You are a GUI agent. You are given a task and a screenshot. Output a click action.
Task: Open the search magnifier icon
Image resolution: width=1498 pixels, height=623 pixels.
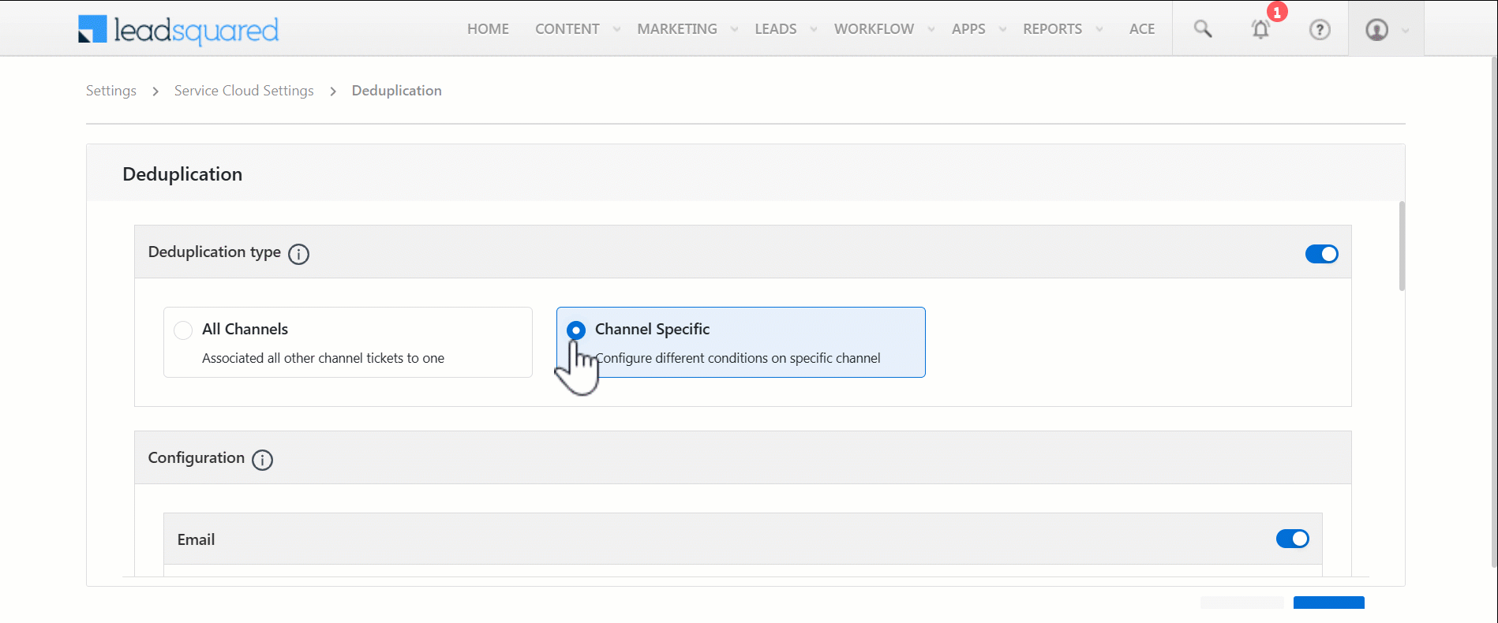click(1203, 29)
